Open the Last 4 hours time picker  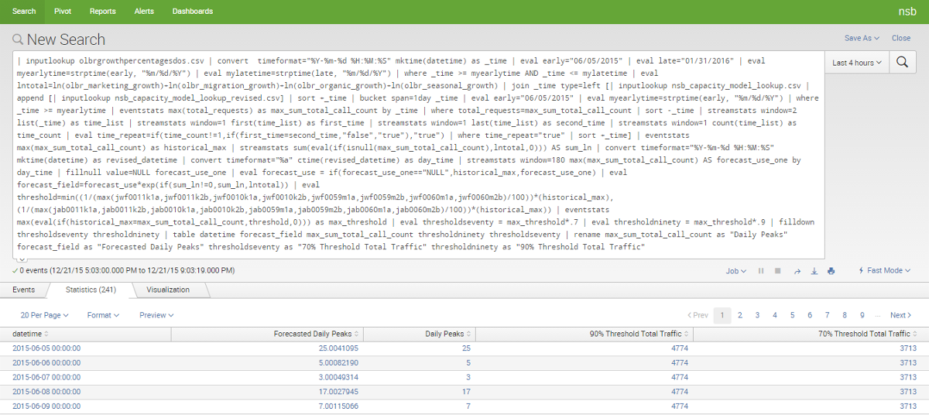tap(857, 63)
